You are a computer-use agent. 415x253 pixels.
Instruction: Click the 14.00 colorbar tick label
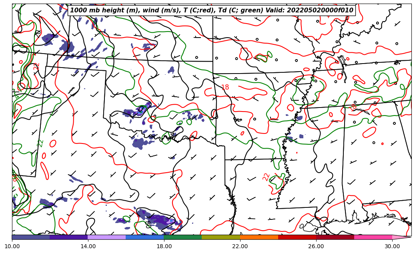click(x=88, y=246)
